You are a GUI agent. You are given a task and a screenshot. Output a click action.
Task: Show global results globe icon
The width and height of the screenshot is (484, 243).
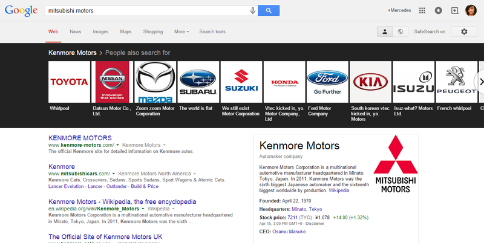(x=401, y=31)
